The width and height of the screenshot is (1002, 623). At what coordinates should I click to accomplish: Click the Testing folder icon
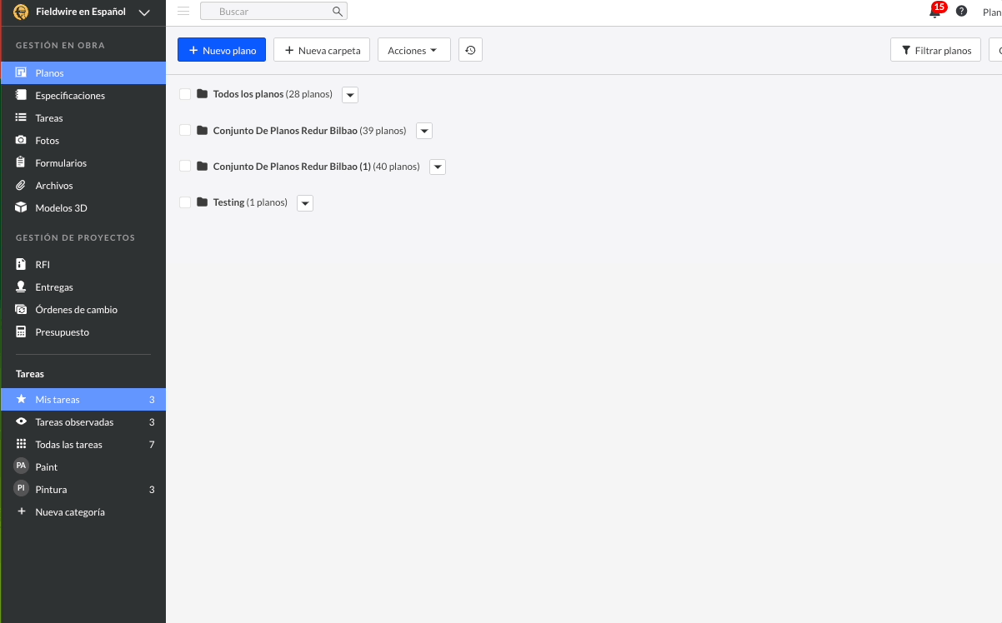202,202
